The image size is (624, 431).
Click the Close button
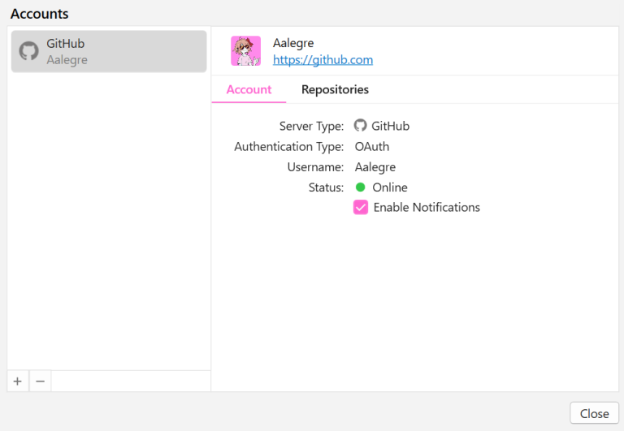[594, 413]
